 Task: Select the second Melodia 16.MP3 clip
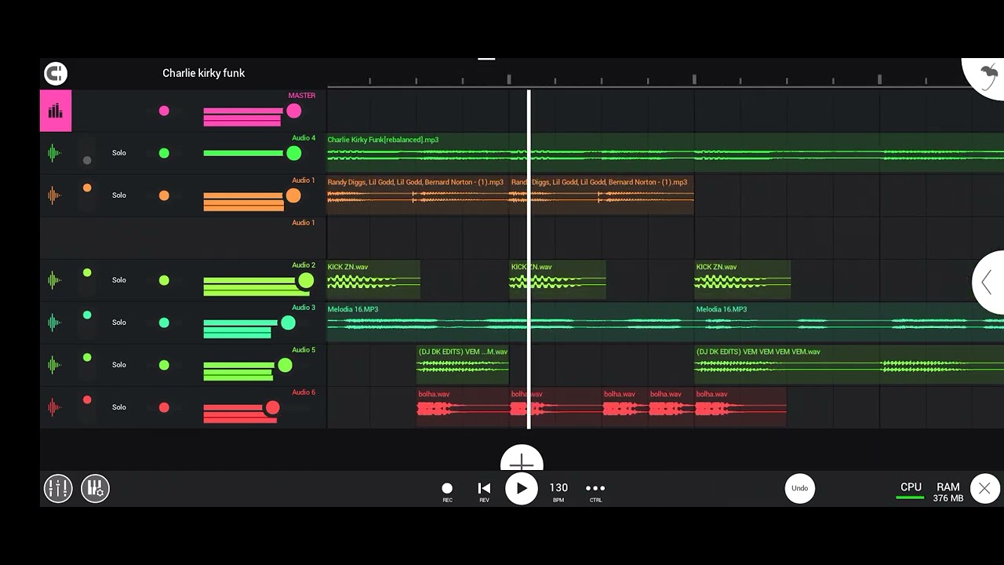[x=849, y=323]
